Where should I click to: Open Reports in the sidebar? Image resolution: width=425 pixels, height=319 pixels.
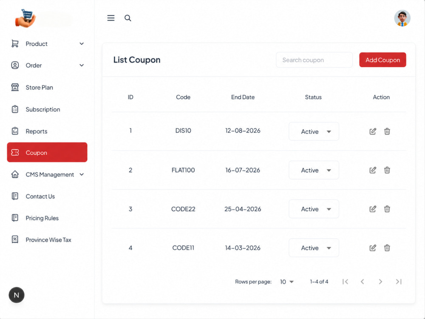pyautogui.click(x=47, y=131)
